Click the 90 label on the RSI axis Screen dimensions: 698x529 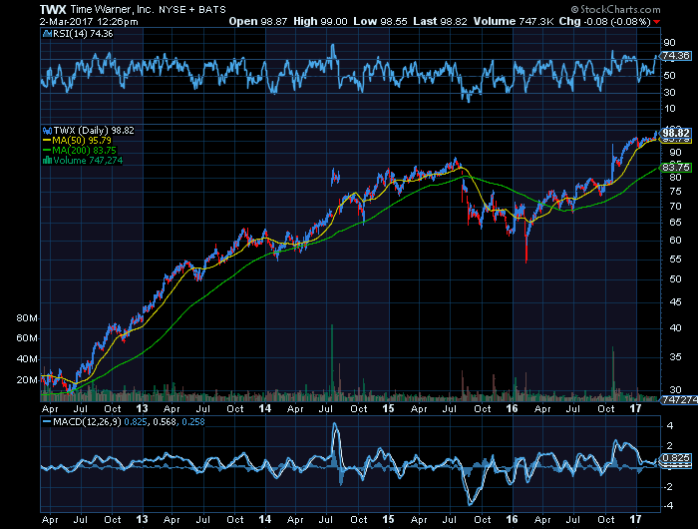(669, 43)
